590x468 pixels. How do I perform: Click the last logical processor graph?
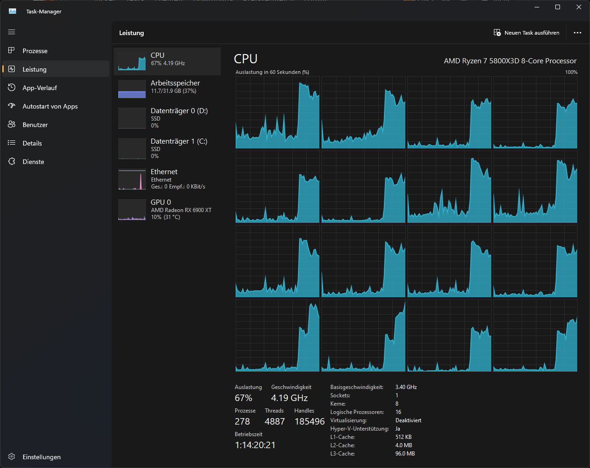pos(535,335)
